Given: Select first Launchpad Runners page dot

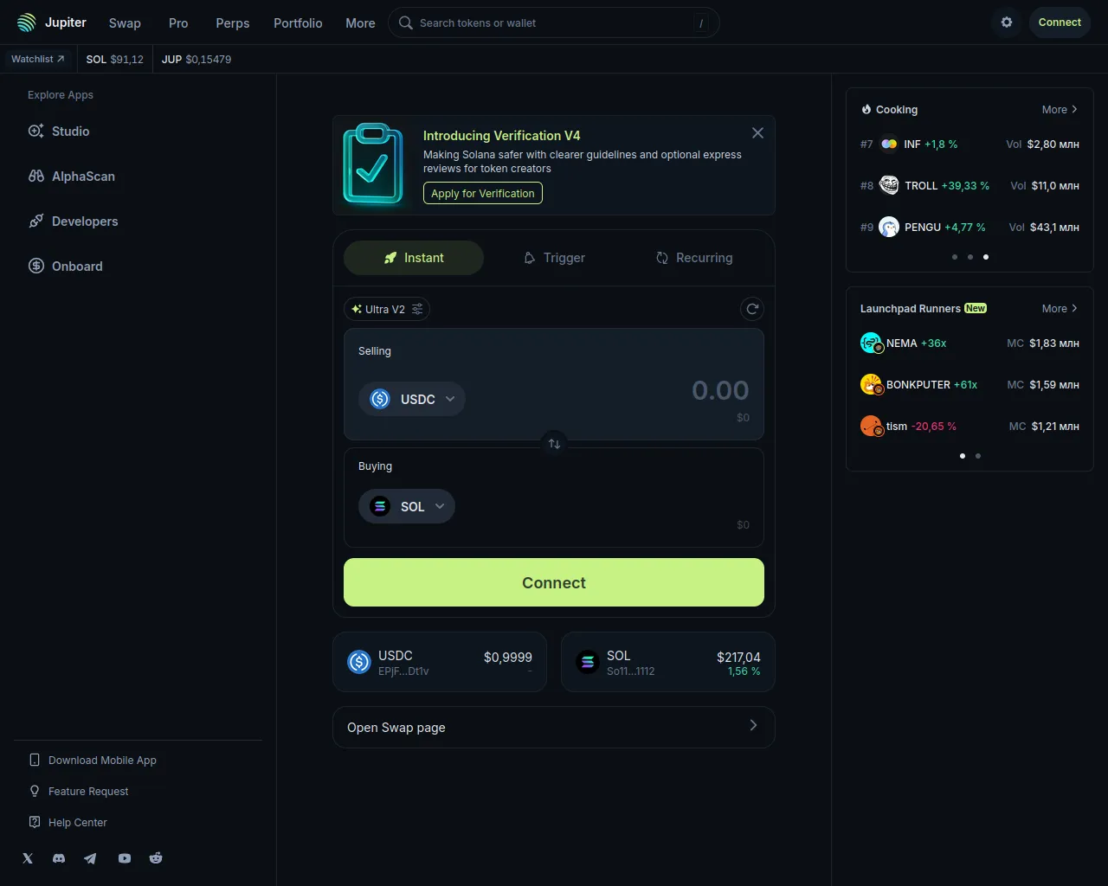Looking at the screenshot, I should [x=963, y=456].
